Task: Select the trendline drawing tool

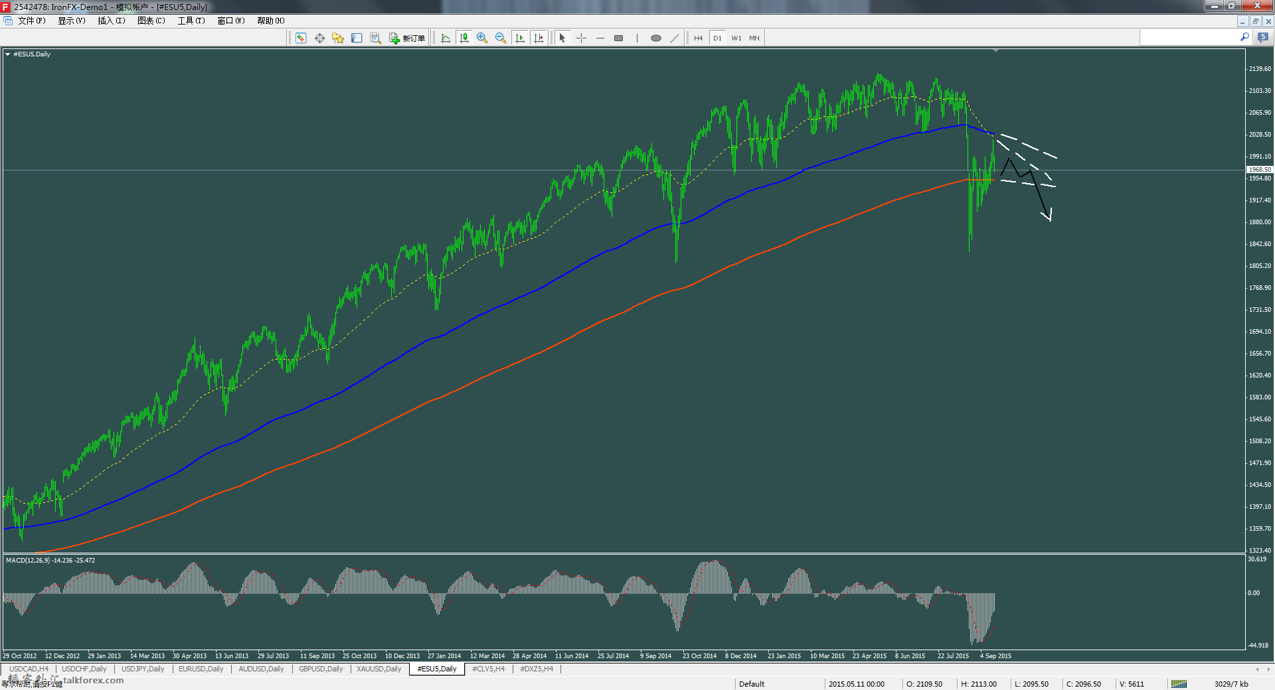Action: [675, 38]
